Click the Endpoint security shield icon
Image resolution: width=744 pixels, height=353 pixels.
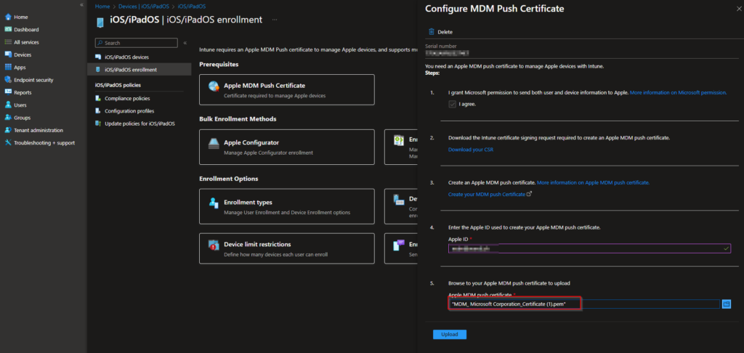[x=8, y=80]
